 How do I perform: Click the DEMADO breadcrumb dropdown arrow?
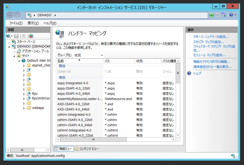pos(55,15)
